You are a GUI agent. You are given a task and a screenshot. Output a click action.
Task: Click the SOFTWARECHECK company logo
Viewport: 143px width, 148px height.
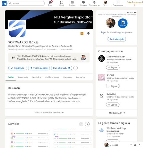point(17,29)
